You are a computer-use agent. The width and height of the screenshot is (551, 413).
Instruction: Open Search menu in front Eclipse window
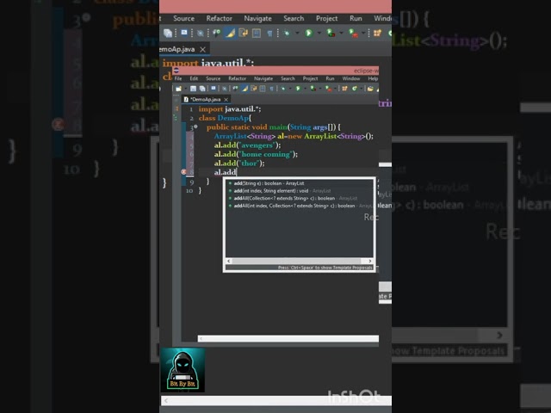click(288, 78)
